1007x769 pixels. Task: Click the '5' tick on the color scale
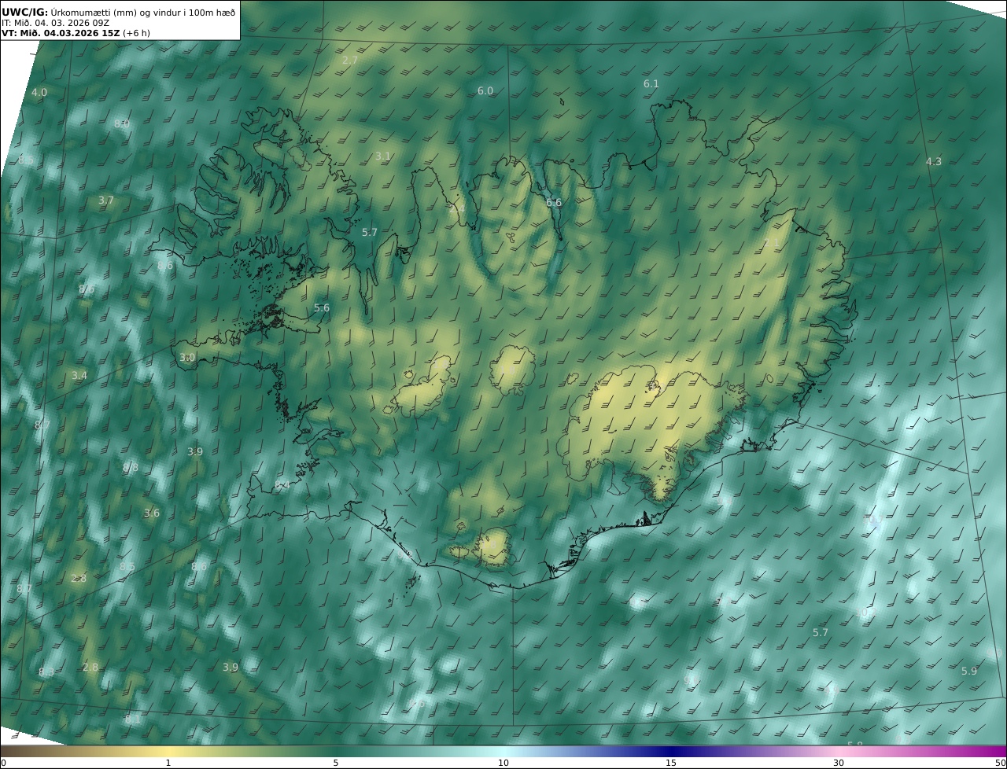pyautogui.click(x=336, y=763)
